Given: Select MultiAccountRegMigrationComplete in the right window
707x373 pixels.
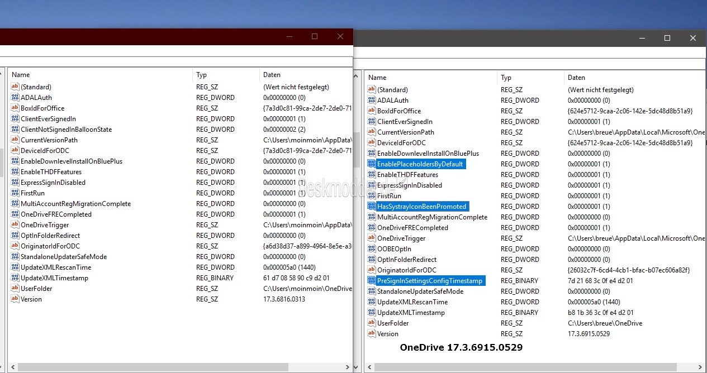Looking at the screenshot, I should 433,217.
